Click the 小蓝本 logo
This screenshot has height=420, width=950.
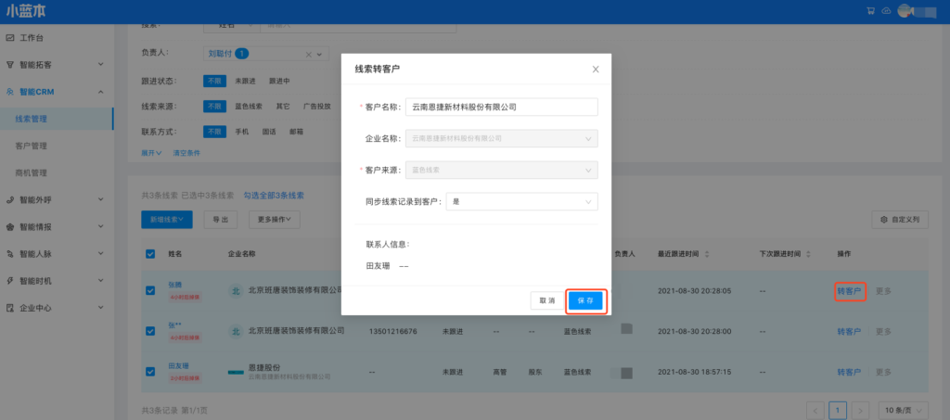(x=26, y=12)
